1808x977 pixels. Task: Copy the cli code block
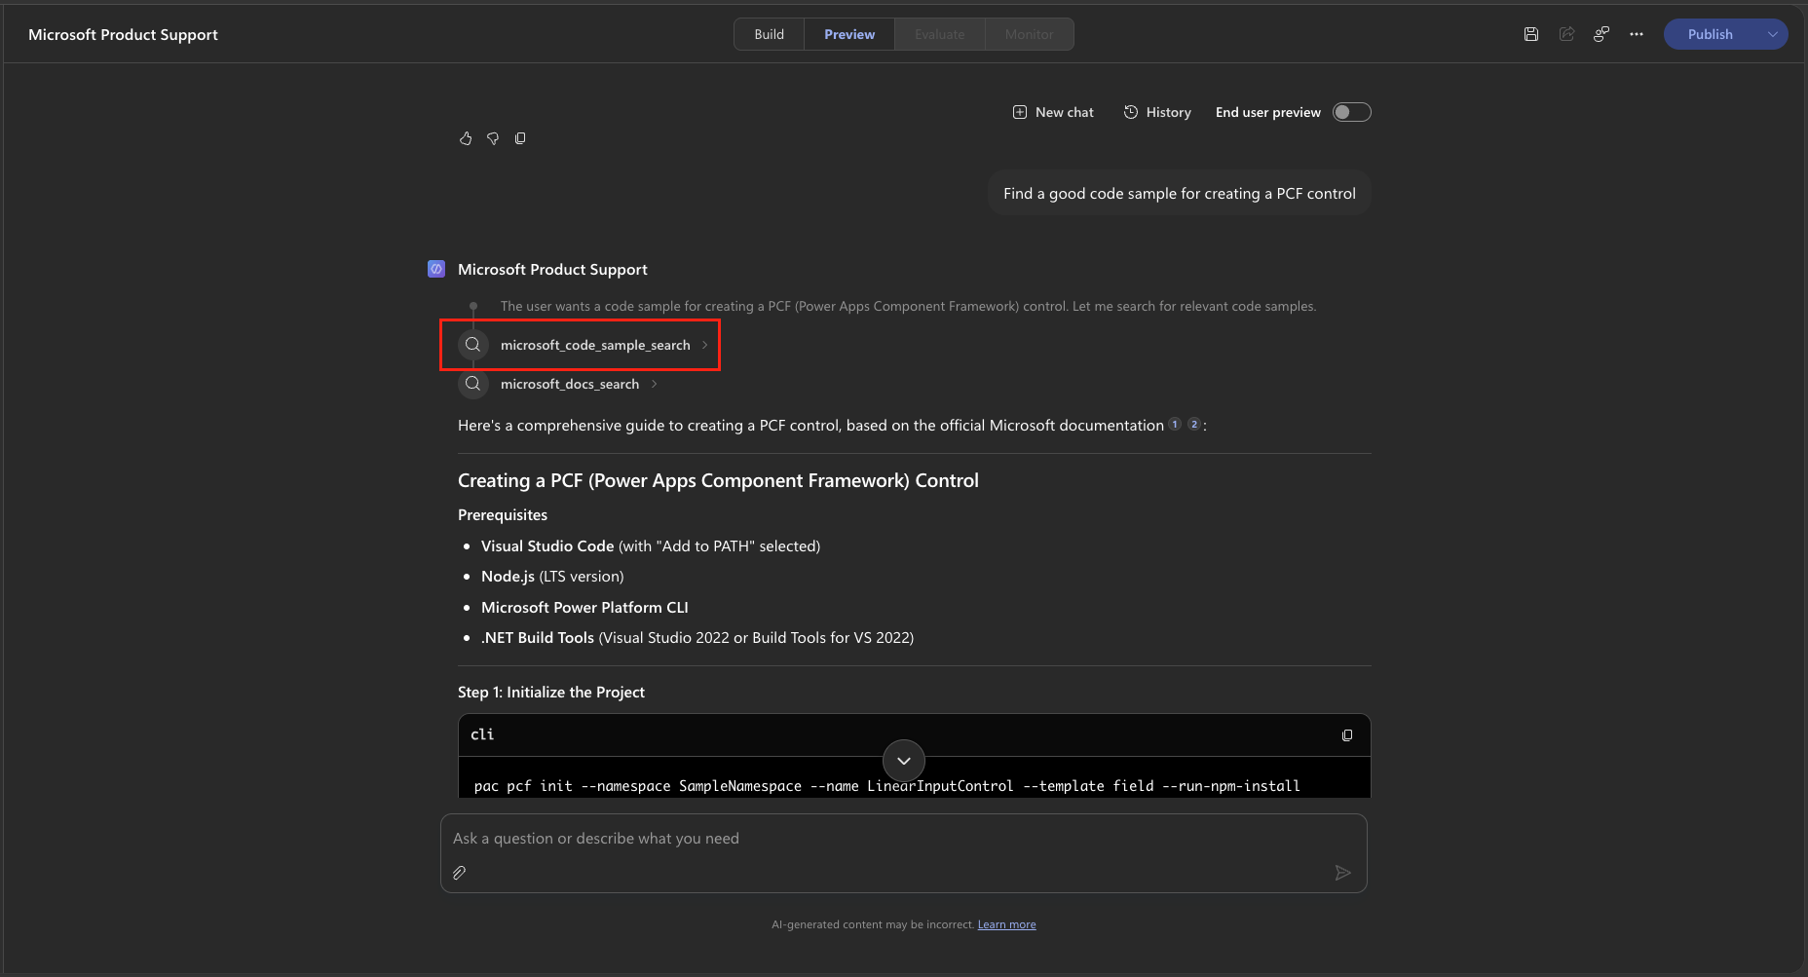[1347, 735]
